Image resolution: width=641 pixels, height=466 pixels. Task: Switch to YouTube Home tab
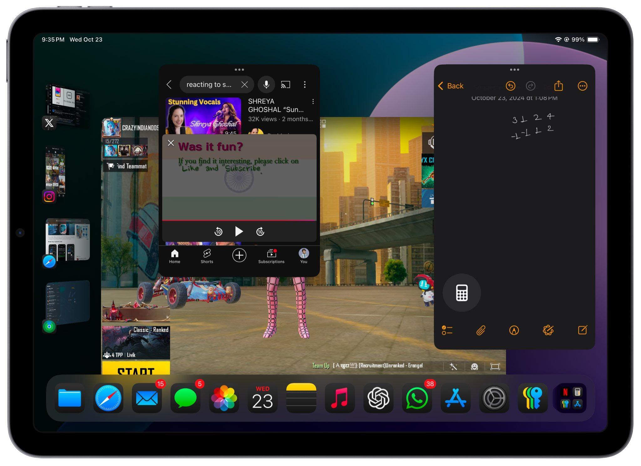point(175,256)
